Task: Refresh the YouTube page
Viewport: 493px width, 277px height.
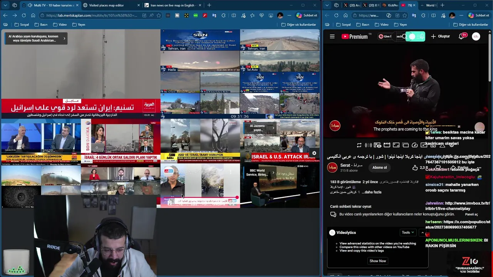Action: point(336,15)
